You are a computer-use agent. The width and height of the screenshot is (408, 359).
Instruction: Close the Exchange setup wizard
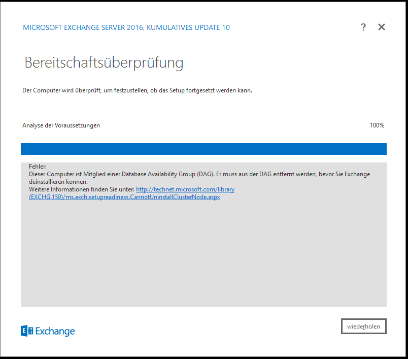(382, 27)
